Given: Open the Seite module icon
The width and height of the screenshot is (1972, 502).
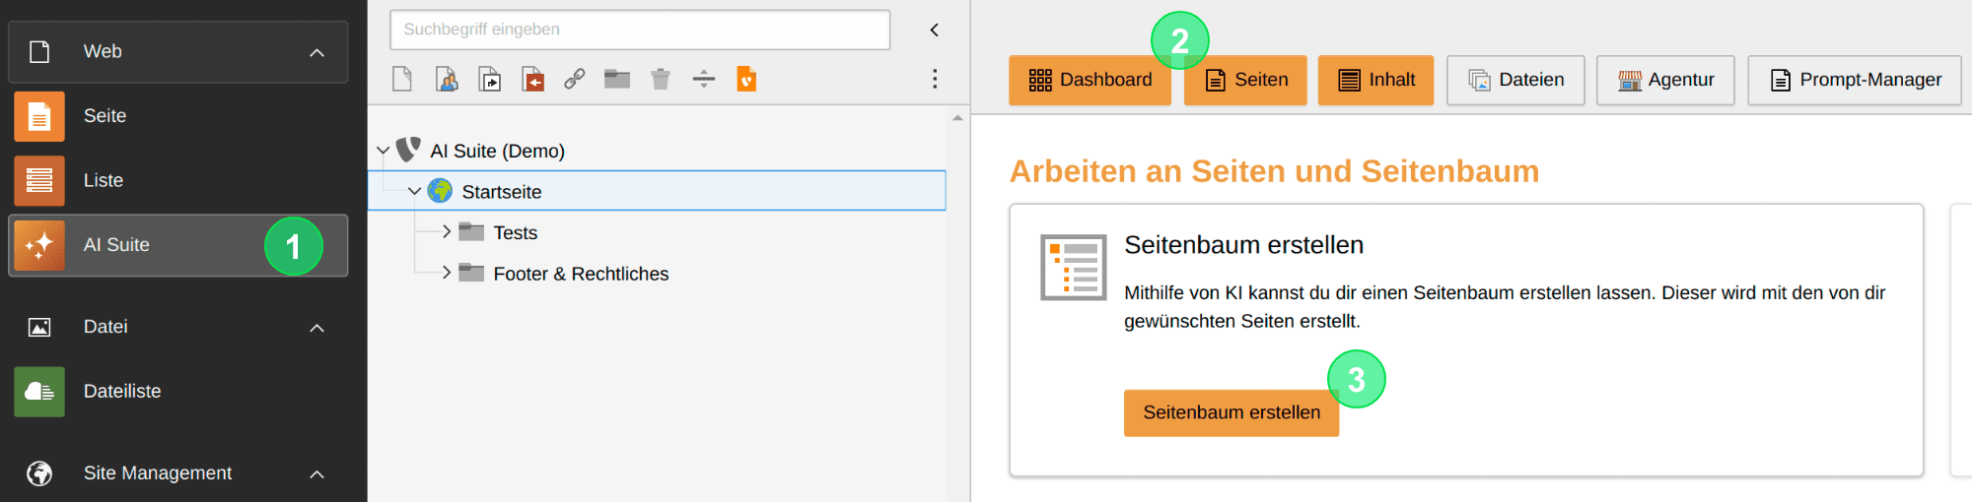Looking at the screenshot, I should click(39, 116).
